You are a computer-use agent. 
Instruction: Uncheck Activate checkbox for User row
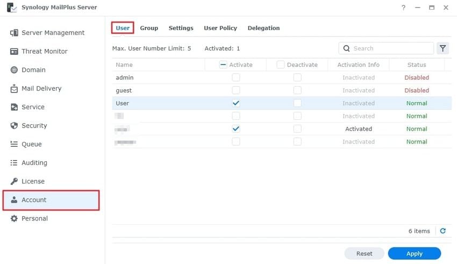235,103
